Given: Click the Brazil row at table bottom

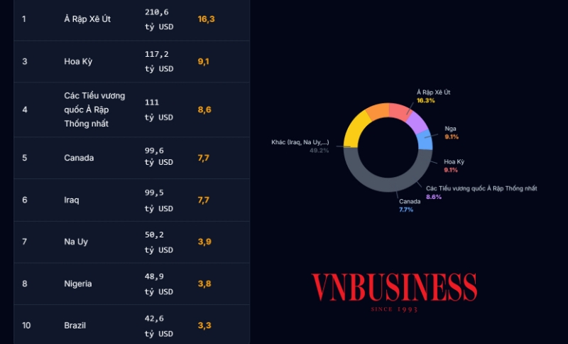Looking at the screenshot, I should 76,326.
